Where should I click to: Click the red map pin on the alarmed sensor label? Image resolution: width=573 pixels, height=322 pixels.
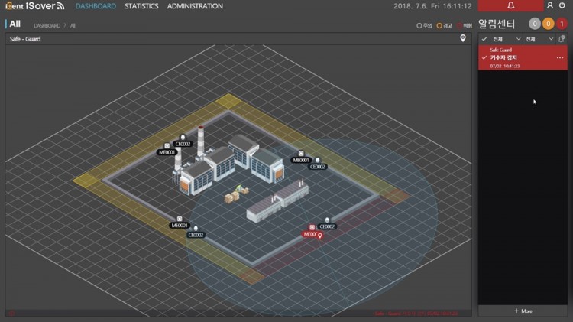320,236
